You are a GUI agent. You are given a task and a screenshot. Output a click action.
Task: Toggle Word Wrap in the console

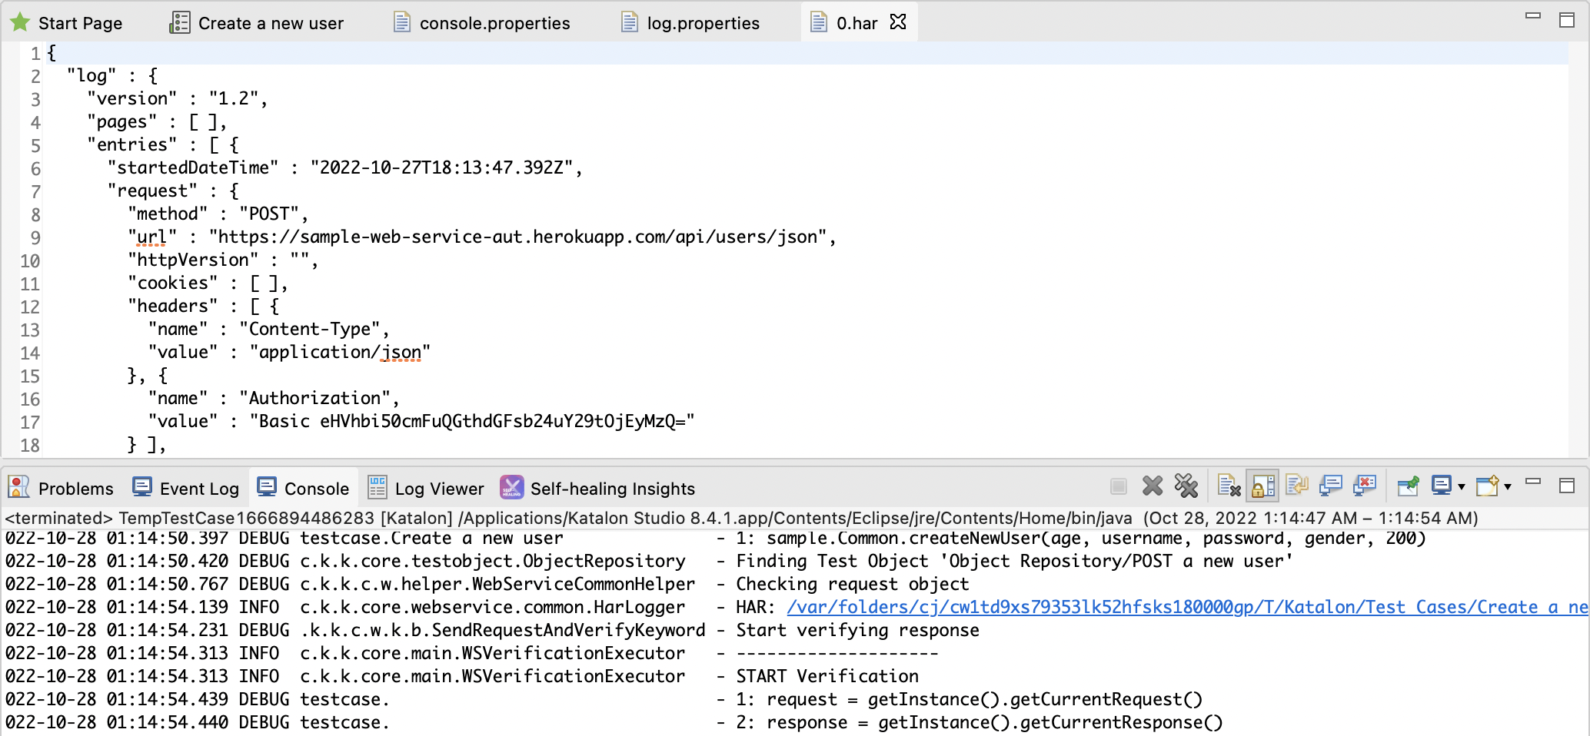[x=1296, y=486]
